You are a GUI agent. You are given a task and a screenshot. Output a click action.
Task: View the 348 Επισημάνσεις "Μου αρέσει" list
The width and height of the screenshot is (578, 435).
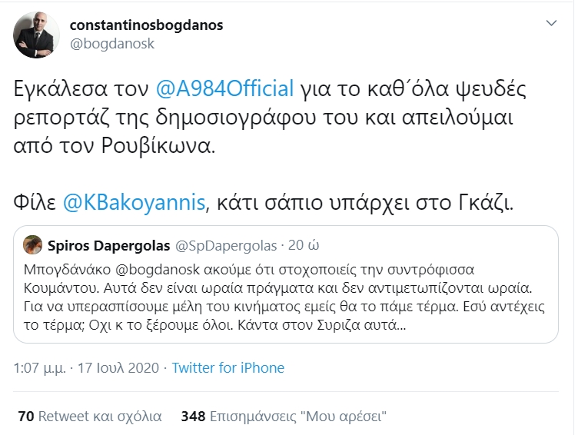[283, 417]
